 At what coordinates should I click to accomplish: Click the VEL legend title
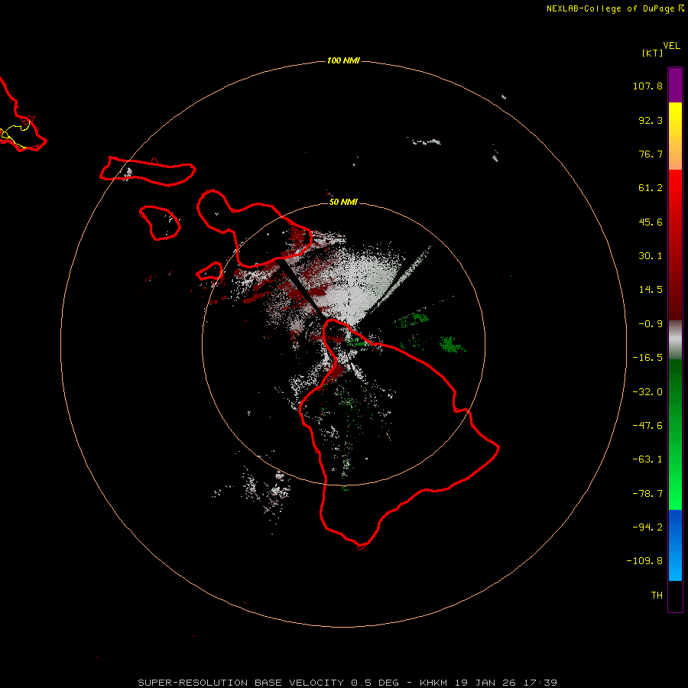pos(672,46)
